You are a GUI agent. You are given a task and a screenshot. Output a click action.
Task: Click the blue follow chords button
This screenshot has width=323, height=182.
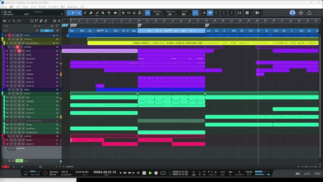click(46, 31)
